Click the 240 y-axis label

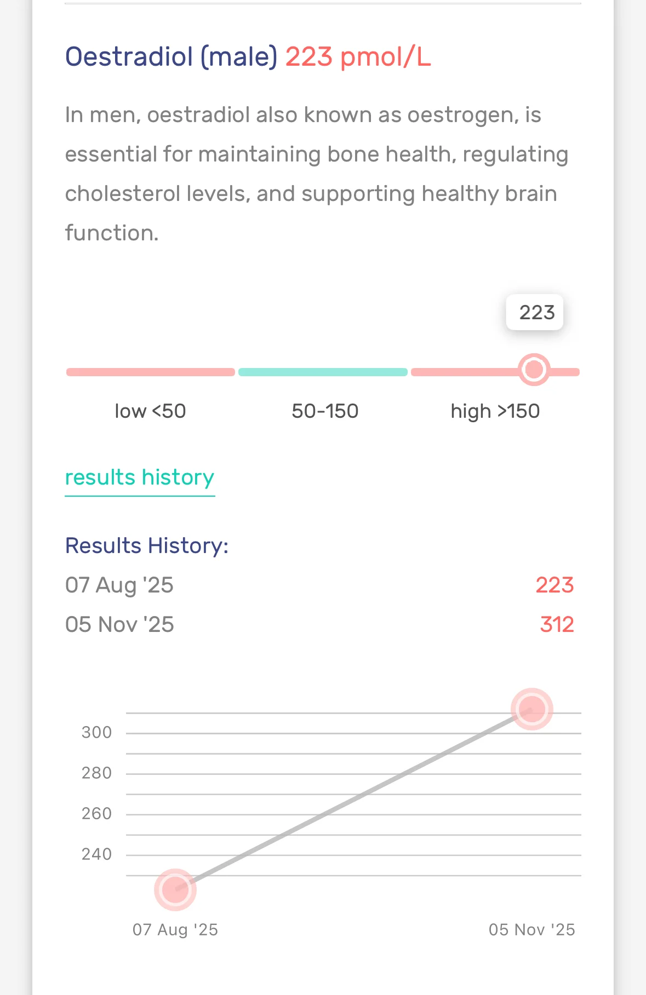pyautogui.click(x=97, y=854)
